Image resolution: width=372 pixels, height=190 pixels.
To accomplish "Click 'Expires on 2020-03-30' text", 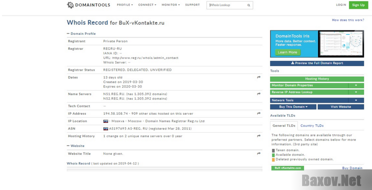I will click(x=123, y=86).
